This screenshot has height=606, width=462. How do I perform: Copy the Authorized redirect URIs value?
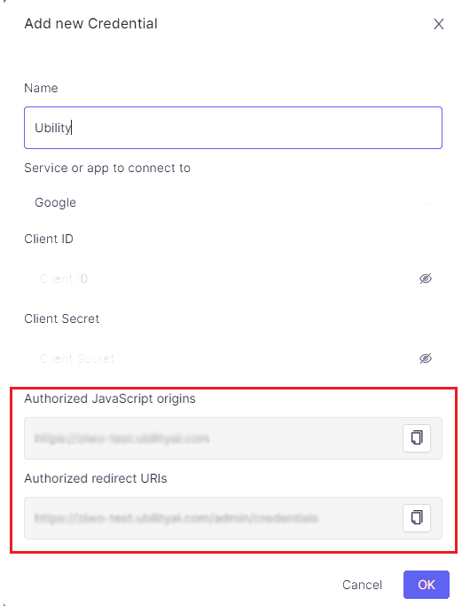[x=417, y=517]
